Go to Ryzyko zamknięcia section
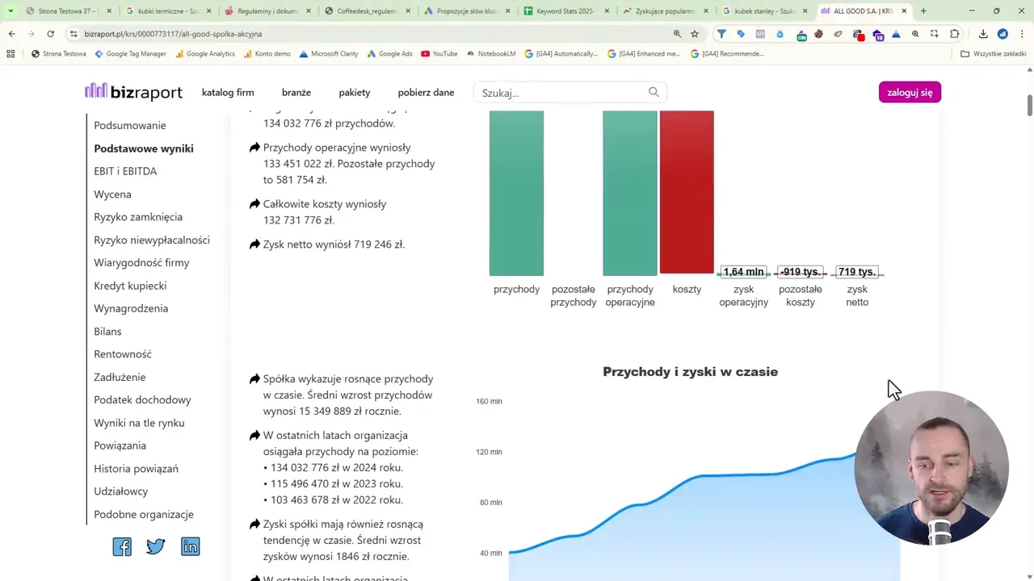Viewport: 1034px width, 581px height. click(x=138, y=216)
